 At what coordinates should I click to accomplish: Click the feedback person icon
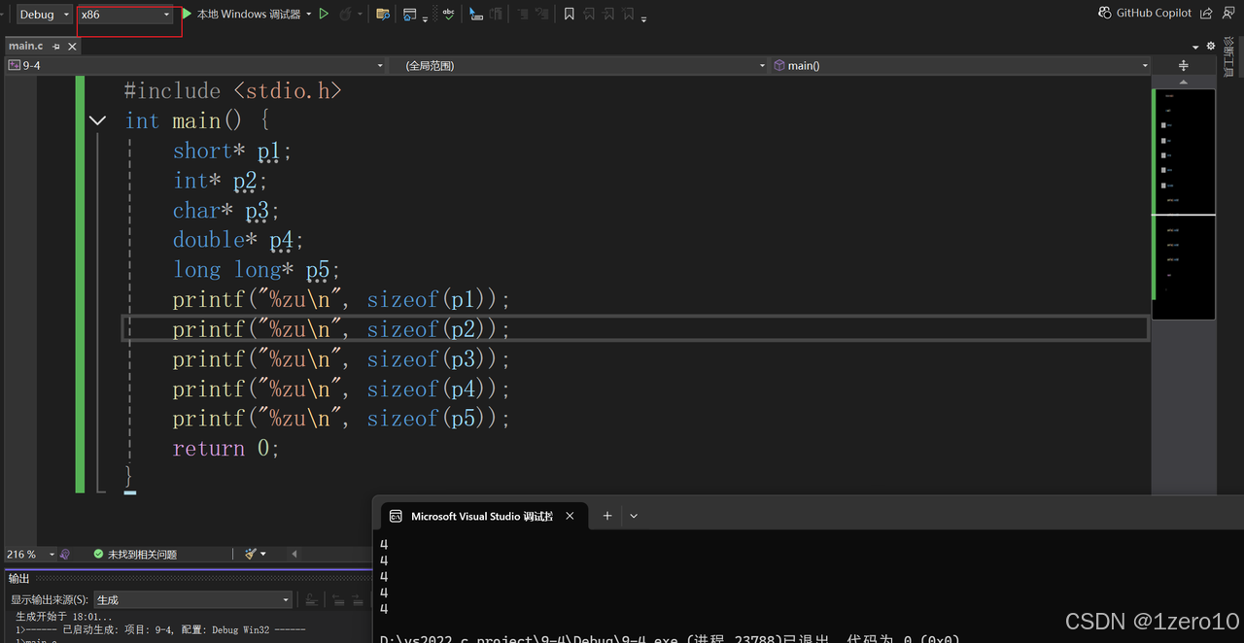point(1228,14)
